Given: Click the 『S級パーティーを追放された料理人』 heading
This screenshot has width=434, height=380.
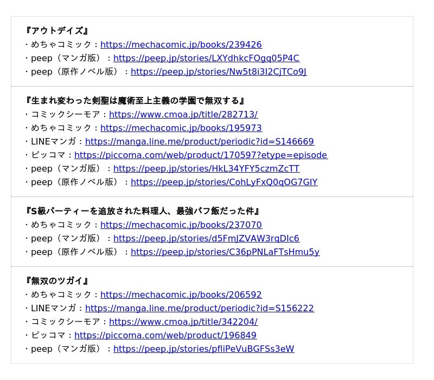Looking at the screenshot, I should coord(142,211).
